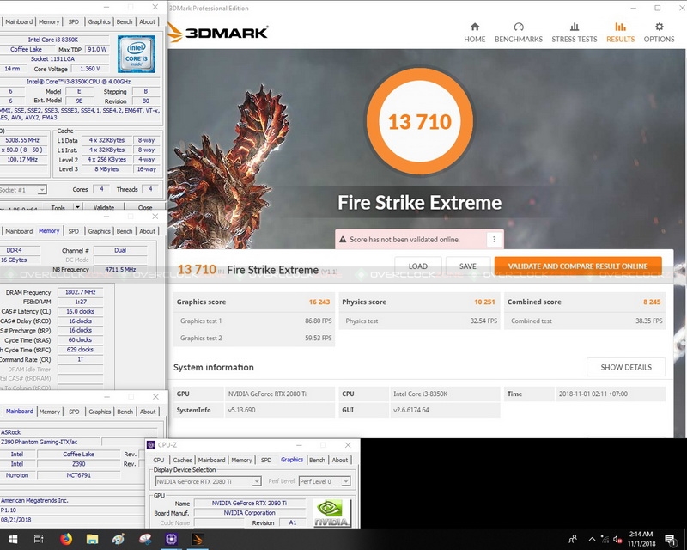
Task: Click Graphics test 1 result 86.80 FPS
Action: [318, 321]
